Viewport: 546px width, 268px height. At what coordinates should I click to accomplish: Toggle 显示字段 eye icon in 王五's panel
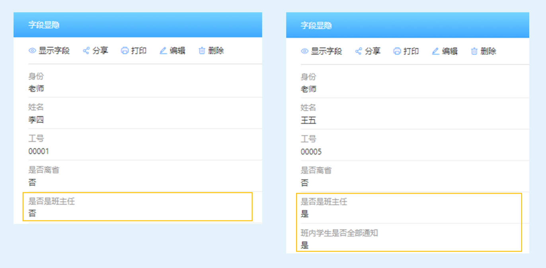click(x=305, y=51)
